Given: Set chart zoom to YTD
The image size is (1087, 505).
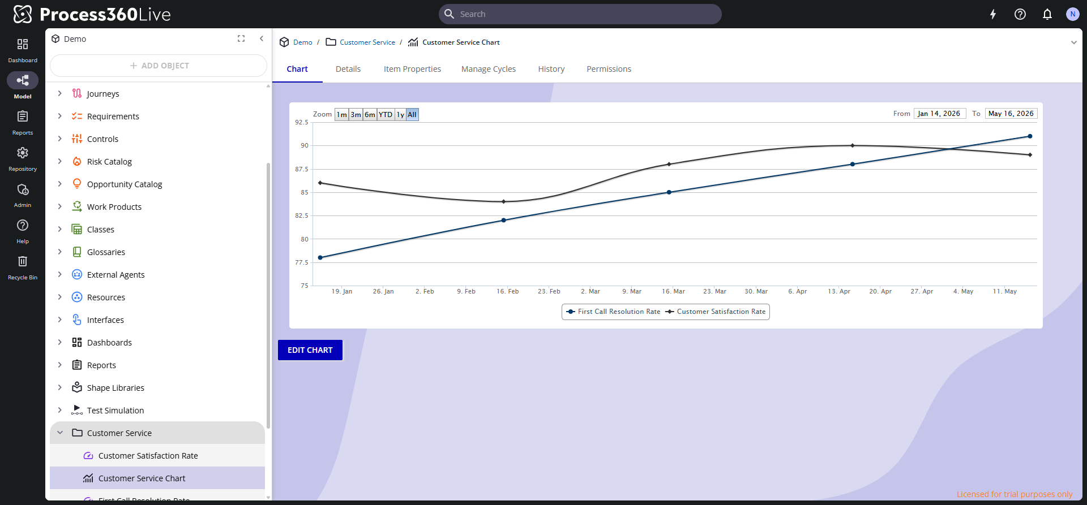Looking at the screenshot, I should point(386,114).
